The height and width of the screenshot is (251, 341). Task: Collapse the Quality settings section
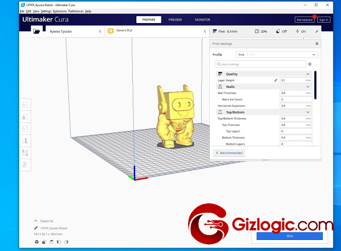click(308, 74)
